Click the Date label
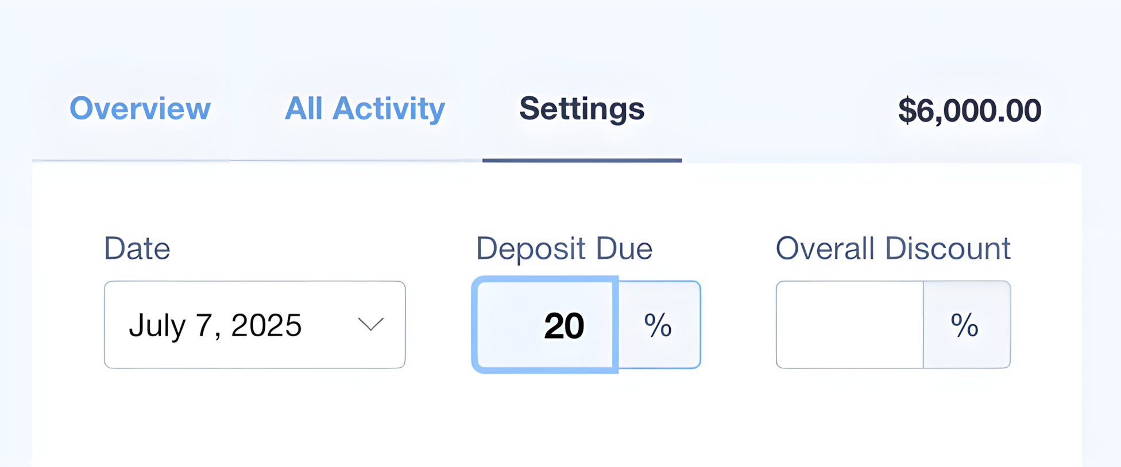This screenshot has width=1121, height=467. click(x=137, y=248)
